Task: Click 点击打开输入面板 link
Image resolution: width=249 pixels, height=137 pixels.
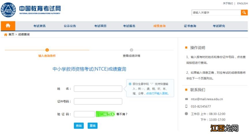Action: click(157, 93)
